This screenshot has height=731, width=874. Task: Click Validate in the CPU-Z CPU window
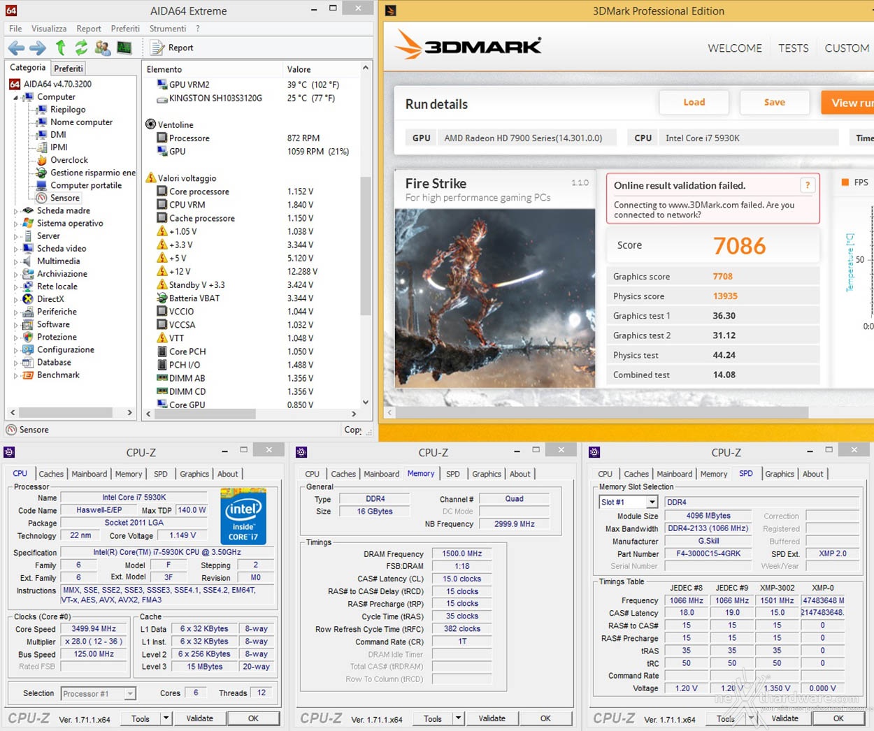point(200,718)
